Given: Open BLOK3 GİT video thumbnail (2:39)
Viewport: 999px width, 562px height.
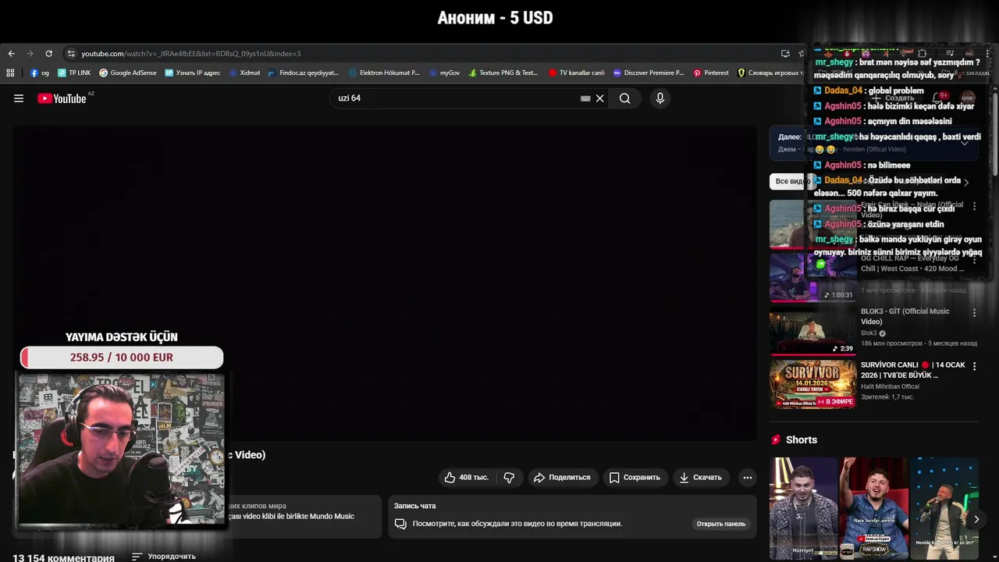Looking at the screenshot, I should click(812, 330).
